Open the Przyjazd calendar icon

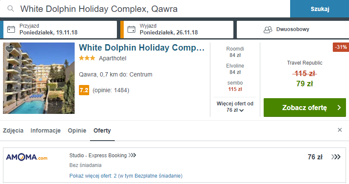point(11,29)
